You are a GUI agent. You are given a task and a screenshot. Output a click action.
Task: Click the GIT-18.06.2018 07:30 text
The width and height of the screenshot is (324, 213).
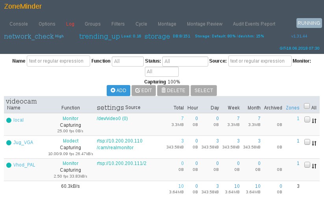click(x=300, y=48)
